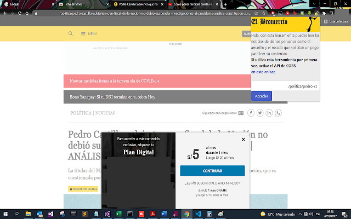
Task: Open Outlook from the taskbar
Action: tap(39, 214)
